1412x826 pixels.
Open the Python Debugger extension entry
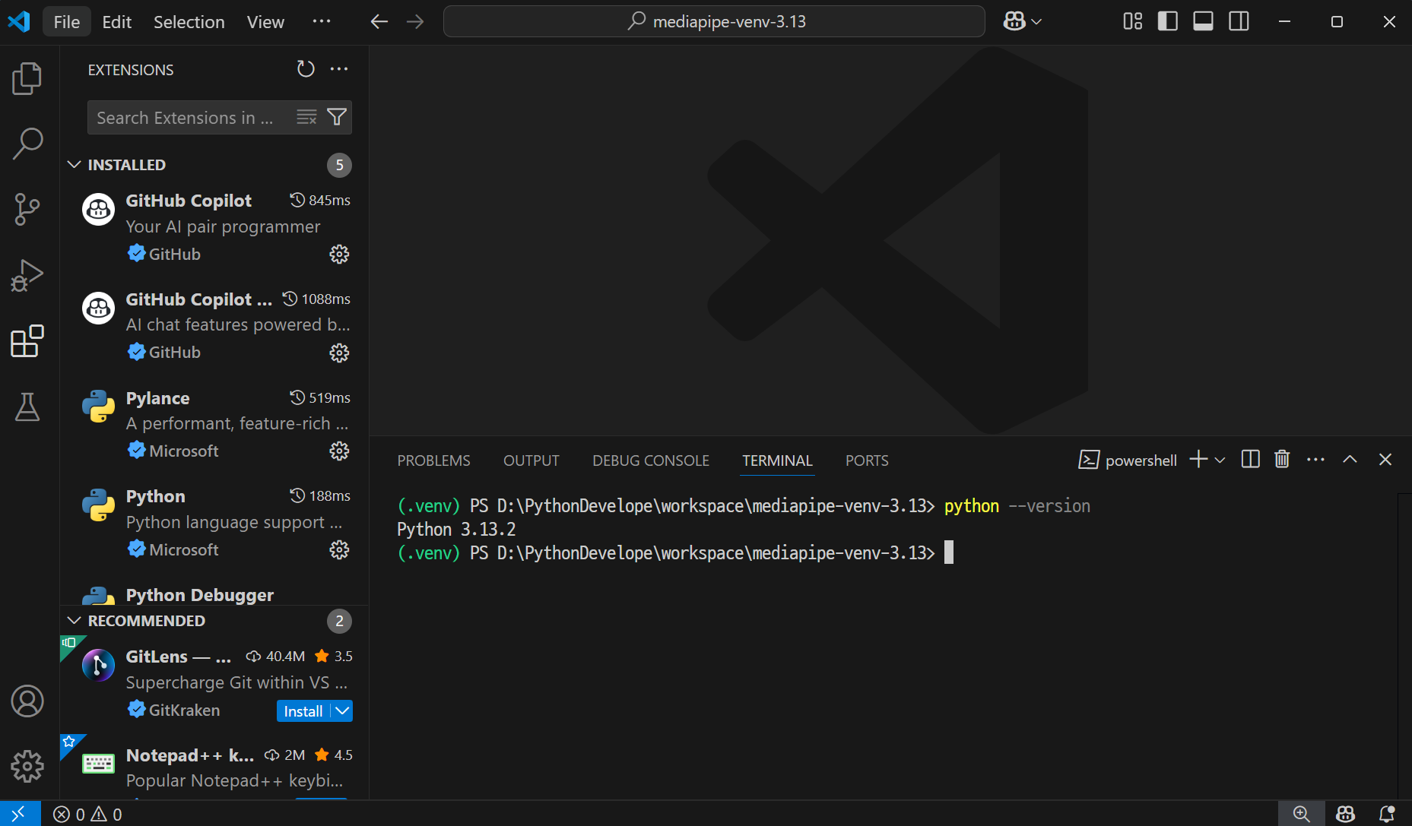pos(215,590)
